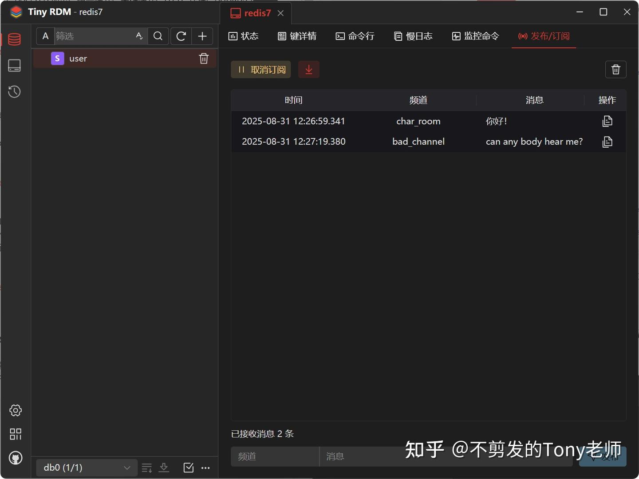Open the more options ellipsis menu at bottom

point(205,467)
